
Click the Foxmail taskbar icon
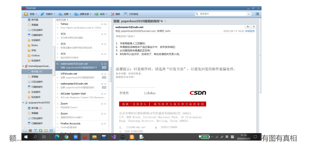(x=85, y=137)
